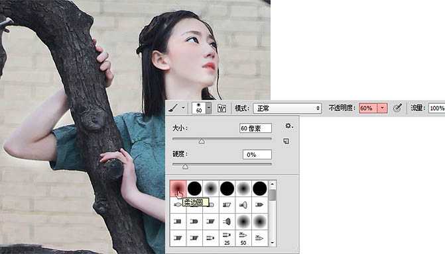Click the 大小 size slider handle
Image resolution: width=445 pixels, height=254 pixels.
[x=202, y=141]
